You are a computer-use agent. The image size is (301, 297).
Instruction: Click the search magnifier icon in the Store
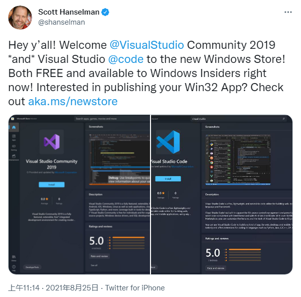point(284,119)
